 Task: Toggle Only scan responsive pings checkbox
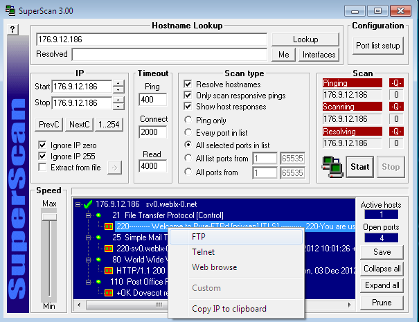[188, 95]
